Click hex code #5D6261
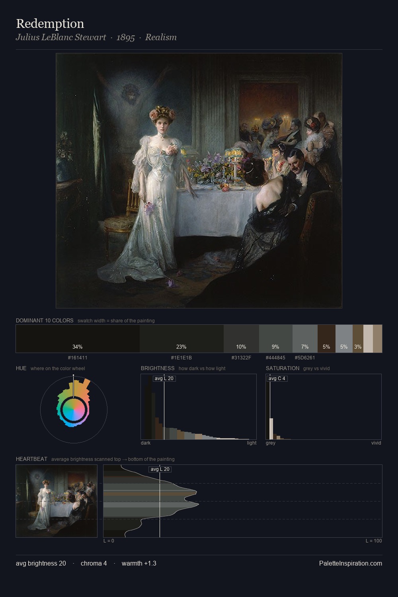 click(305, 358)
